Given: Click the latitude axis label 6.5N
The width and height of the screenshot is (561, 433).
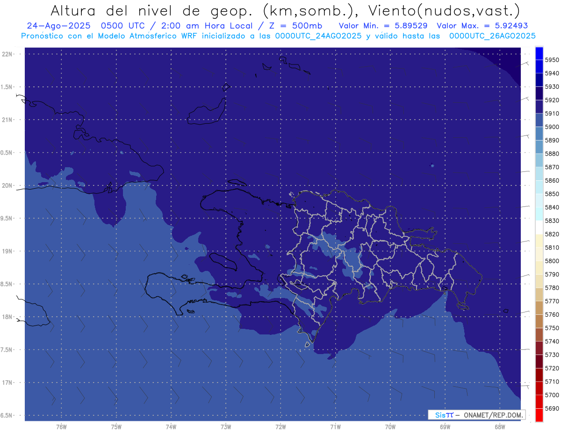Looking at the screenshot, I should point(6,415).
